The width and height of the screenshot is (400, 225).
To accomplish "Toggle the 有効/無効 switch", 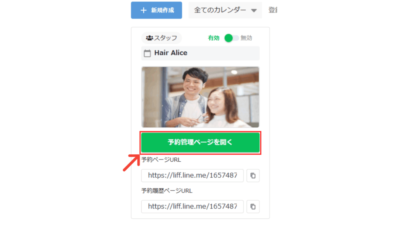I will point(232,38).
